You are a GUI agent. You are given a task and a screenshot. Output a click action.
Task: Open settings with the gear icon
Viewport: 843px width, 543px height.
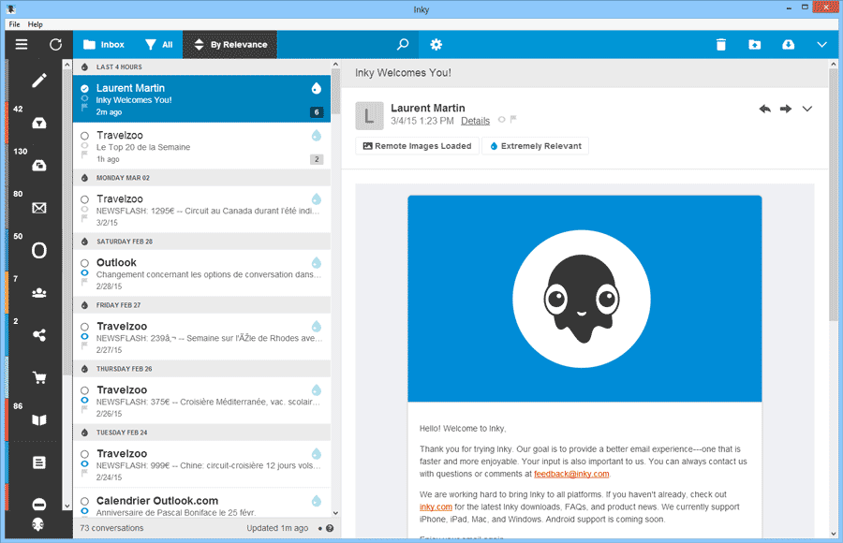[436, 45]
